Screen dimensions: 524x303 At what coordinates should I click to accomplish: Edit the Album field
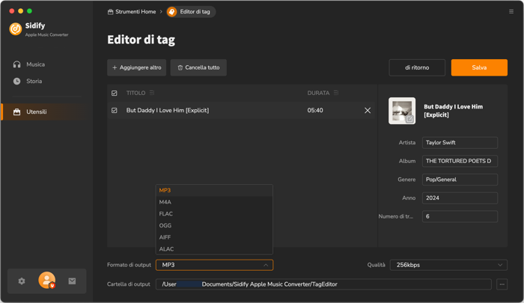point(460,161)
